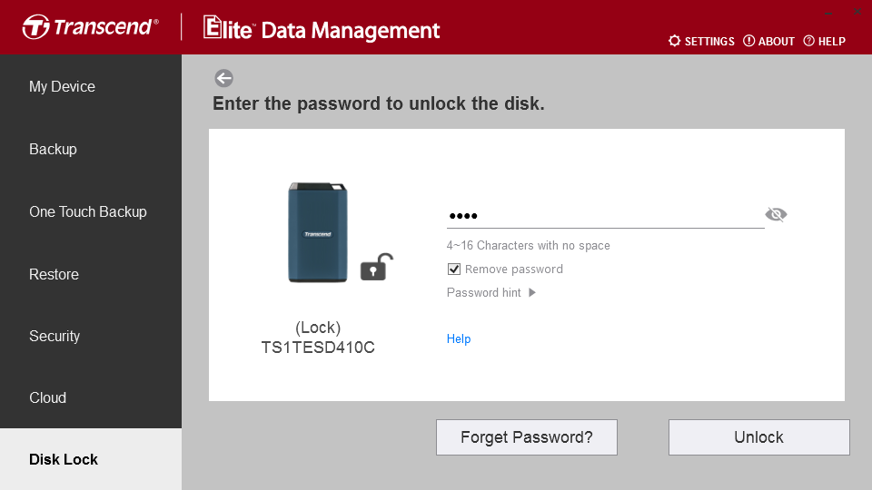
Task: Click the Elite Data Management logo
Action: pyautogui.click(x=322, y=28)
